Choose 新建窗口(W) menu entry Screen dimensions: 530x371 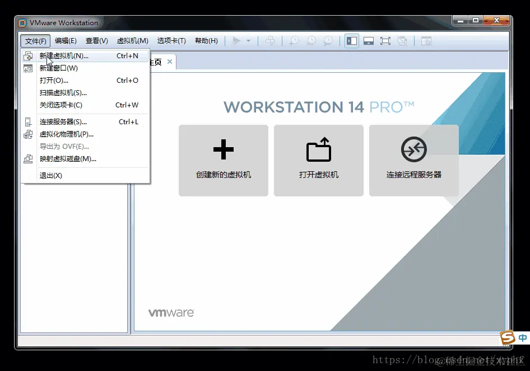coord(85,68)
